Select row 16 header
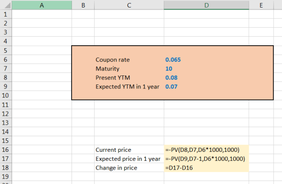Viewport: 282px width, 184px height. 6,149
